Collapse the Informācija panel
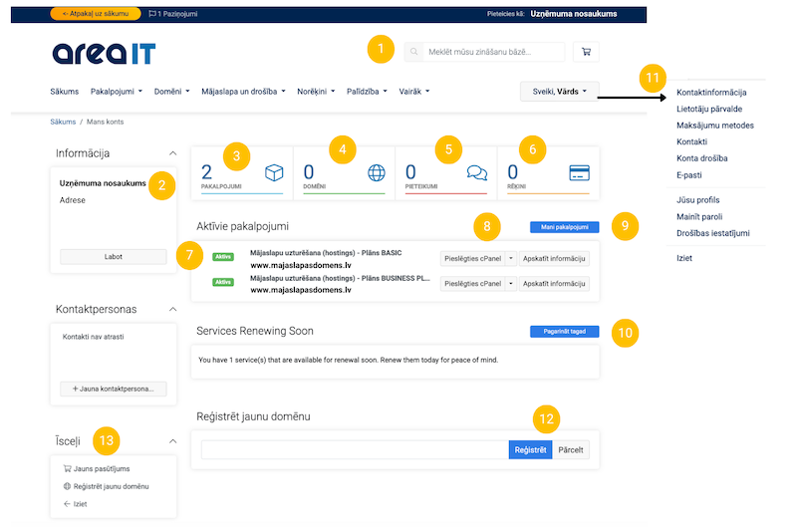The image size is (797, 530). coord(172,153)
